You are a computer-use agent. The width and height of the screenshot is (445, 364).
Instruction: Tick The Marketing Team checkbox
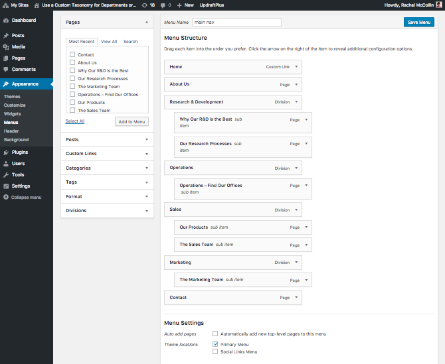pyautogui.click(x=72, y=86)
